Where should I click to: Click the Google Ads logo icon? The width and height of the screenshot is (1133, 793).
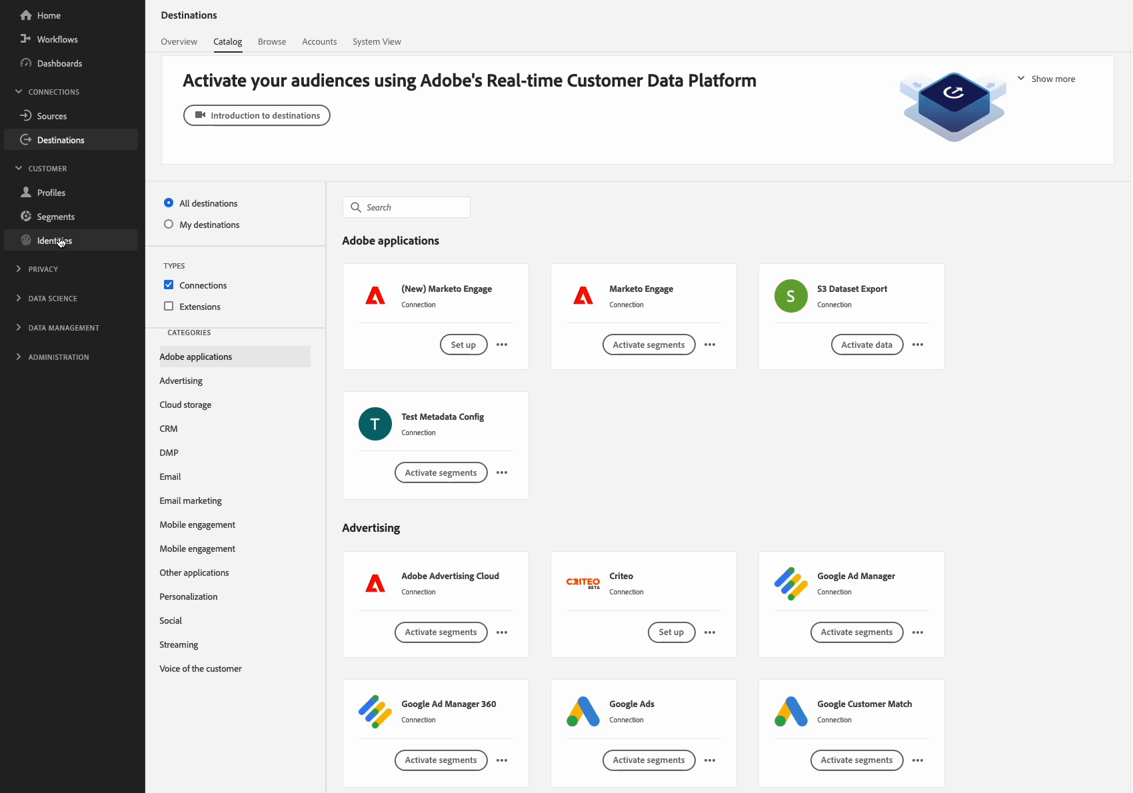(x=583, y=712)
